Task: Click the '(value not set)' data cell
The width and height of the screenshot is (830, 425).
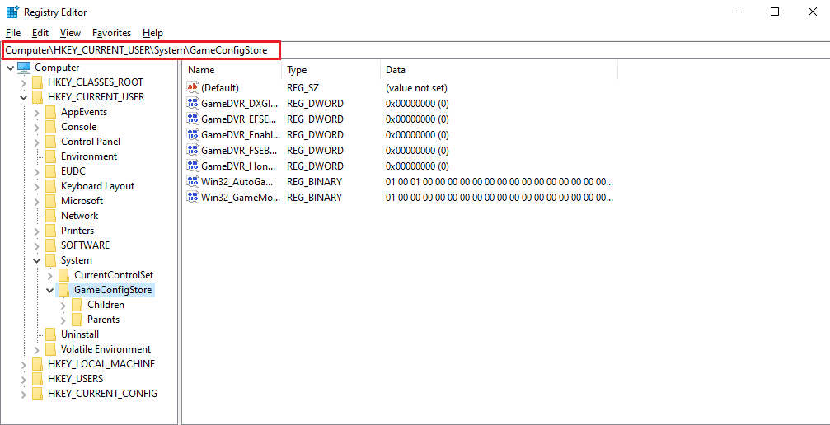Action: [416, 87]
